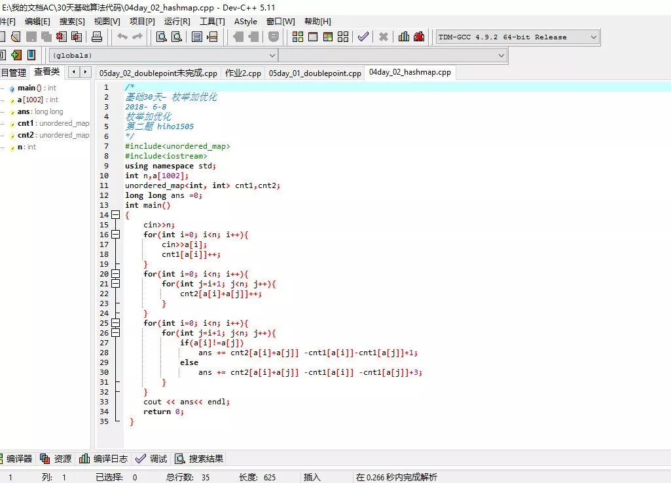Click the Profile analysis bar chart icon
Viewport: 671px width, 483px height.
403,37
